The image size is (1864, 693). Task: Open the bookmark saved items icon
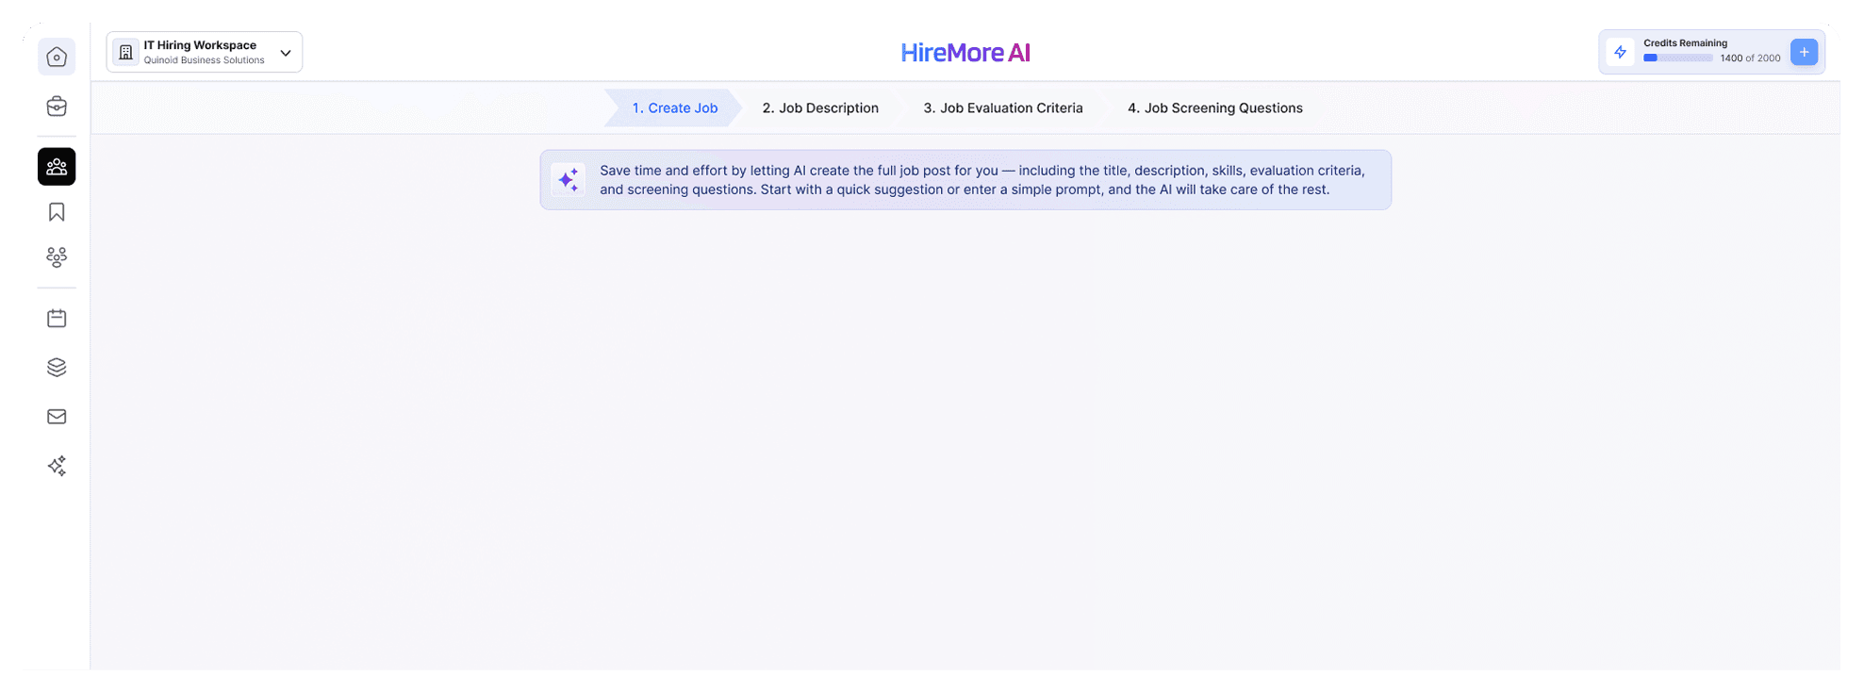pyautogui.click(x=57, y=212)
